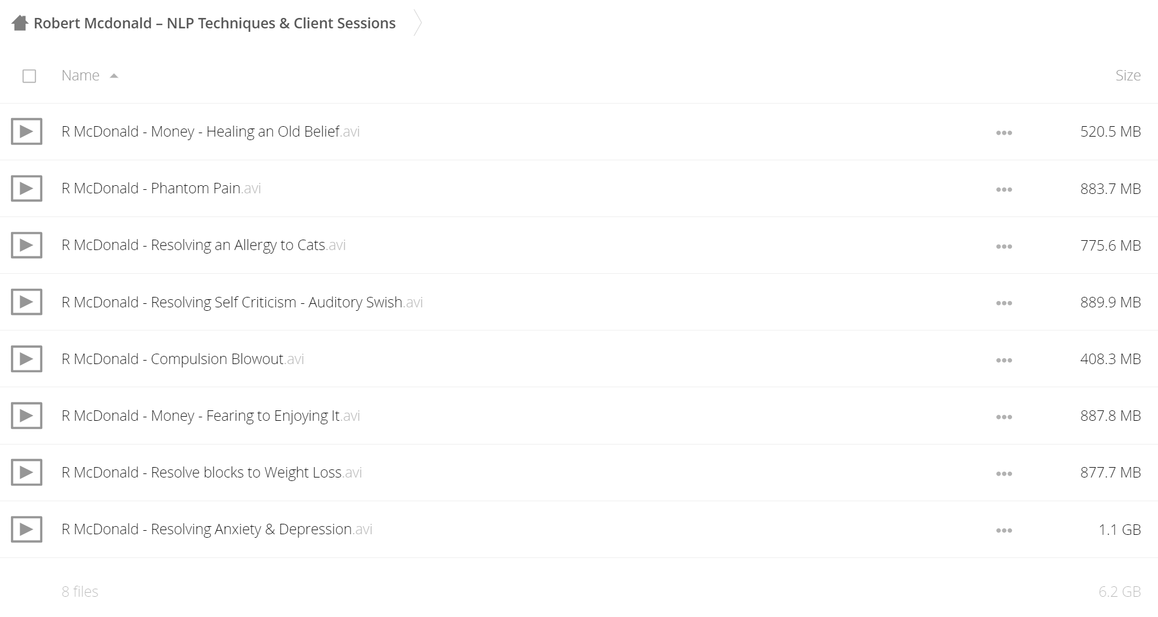Click video icon for Compulsion Blowout
Screen dimensions: 1158x617
(27, 359)
